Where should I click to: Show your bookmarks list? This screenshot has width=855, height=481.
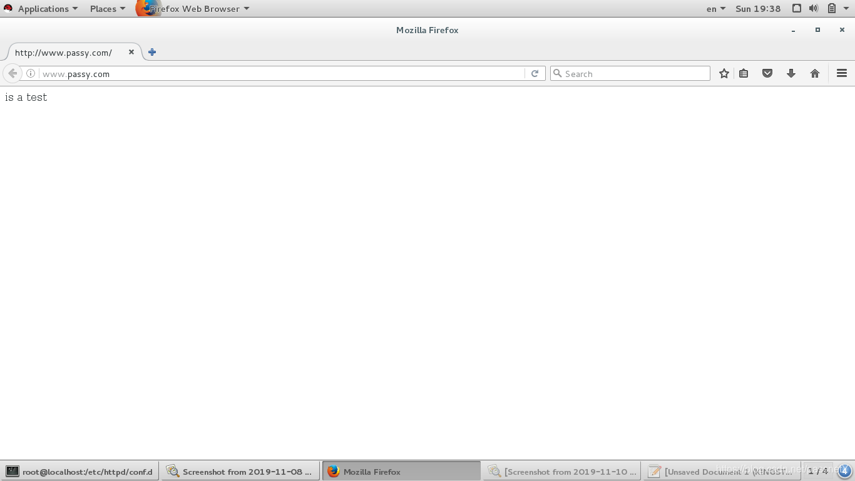click(x=744, y=73)
